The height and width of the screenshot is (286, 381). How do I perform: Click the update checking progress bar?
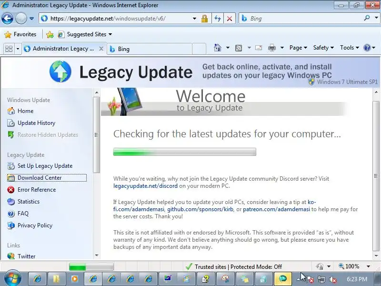coord(185,152)
